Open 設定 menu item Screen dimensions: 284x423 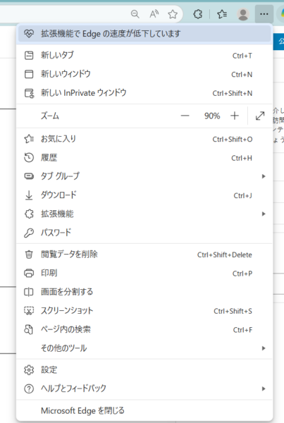click(144, 370)
